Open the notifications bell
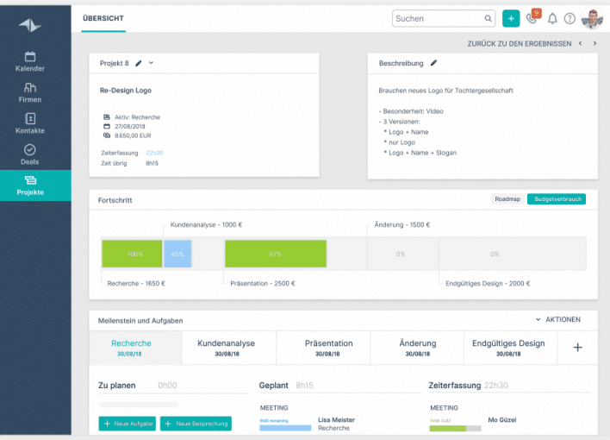The image size is (610, 440). click(x=552, y=19)
